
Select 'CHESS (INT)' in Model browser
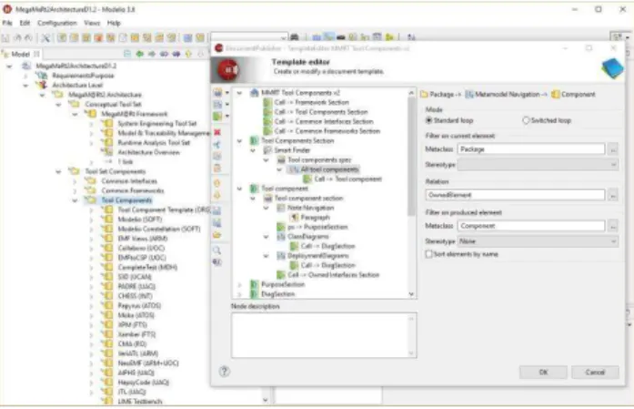(x=135, y=296)
